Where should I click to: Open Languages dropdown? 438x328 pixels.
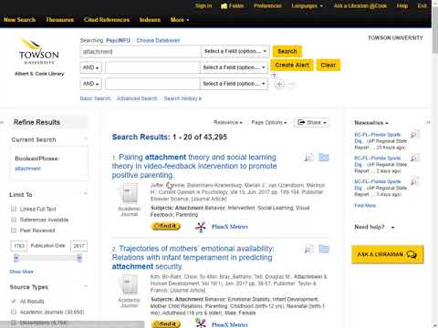[307, 5]
